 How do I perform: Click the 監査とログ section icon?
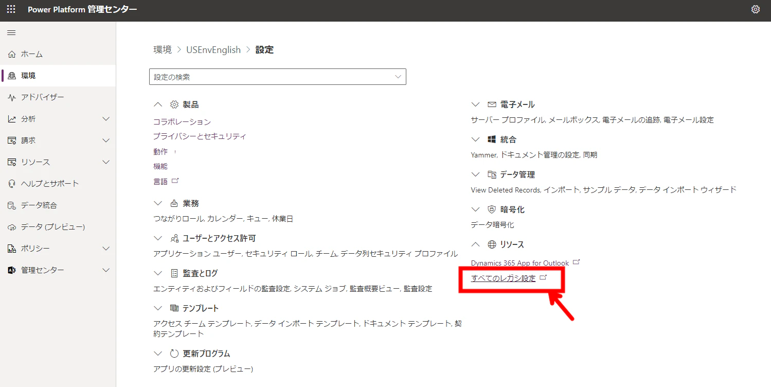point(174,273)
